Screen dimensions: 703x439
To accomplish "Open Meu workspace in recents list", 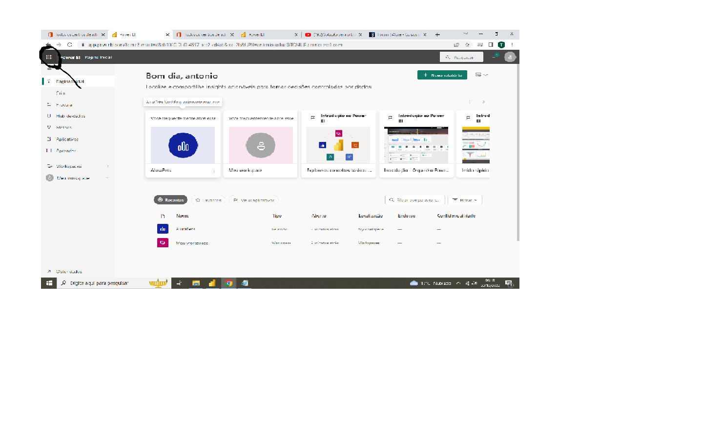I will (x=192, y=243).
